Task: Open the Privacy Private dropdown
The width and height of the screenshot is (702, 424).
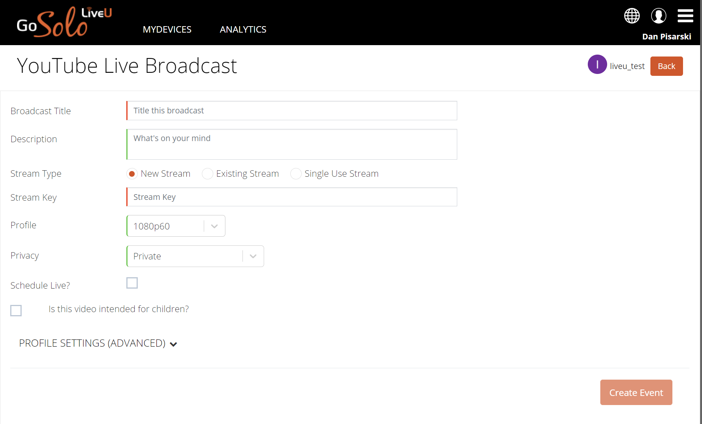Action: click(x=195, y=256)
